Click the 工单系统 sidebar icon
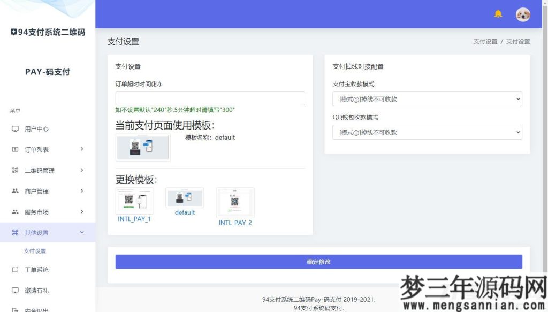Screen dimensions: 548x312 tap(16, 270)
